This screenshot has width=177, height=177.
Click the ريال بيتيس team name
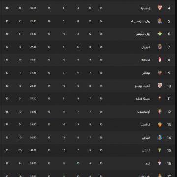[x=143, y=34]
